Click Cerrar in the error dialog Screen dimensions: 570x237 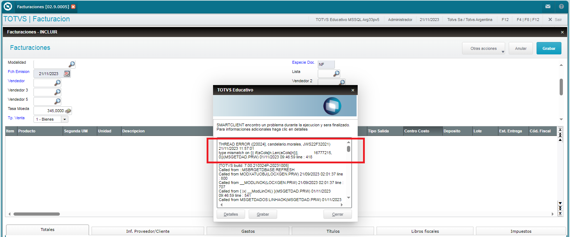(338, 214)
